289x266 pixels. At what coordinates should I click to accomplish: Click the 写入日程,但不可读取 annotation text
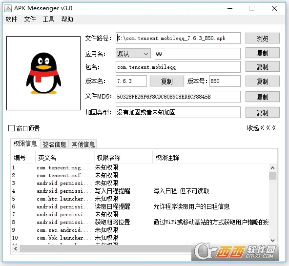coord(181,191)
